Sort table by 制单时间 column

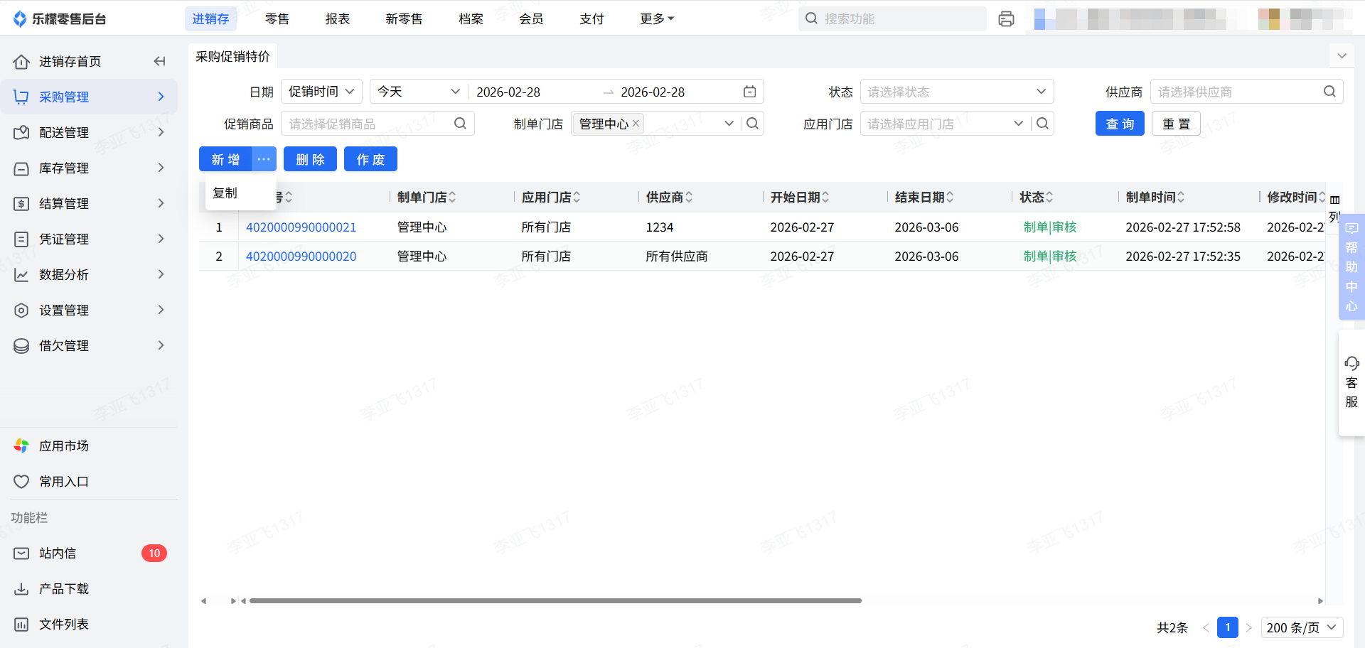1181,198
